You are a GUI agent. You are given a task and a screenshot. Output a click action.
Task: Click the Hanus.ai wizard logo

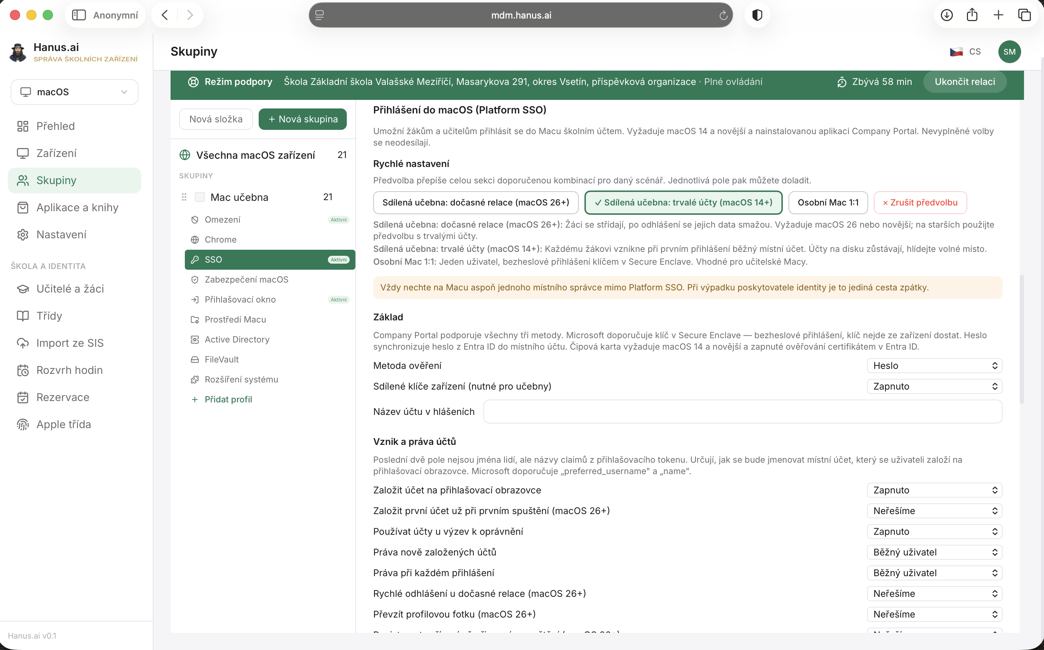17,52
